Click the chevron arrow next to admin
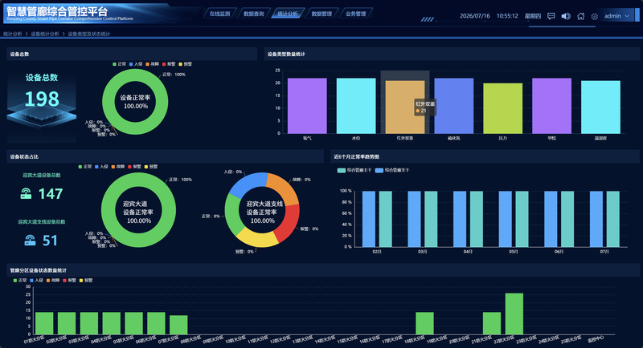 coord(627,16)
